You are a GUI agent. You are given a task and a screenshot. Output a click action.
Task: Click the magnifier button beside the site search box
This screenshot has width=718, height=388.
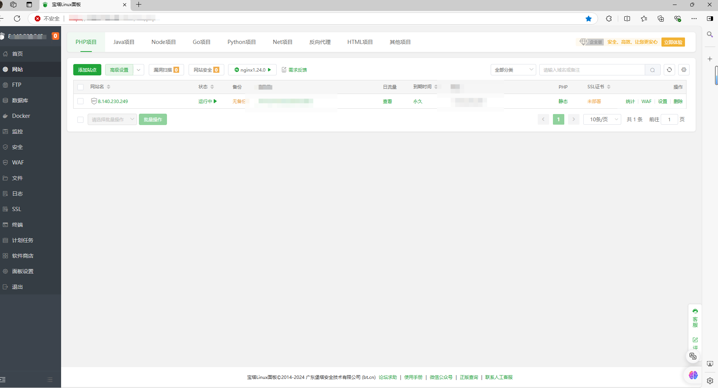click(652, 70)
